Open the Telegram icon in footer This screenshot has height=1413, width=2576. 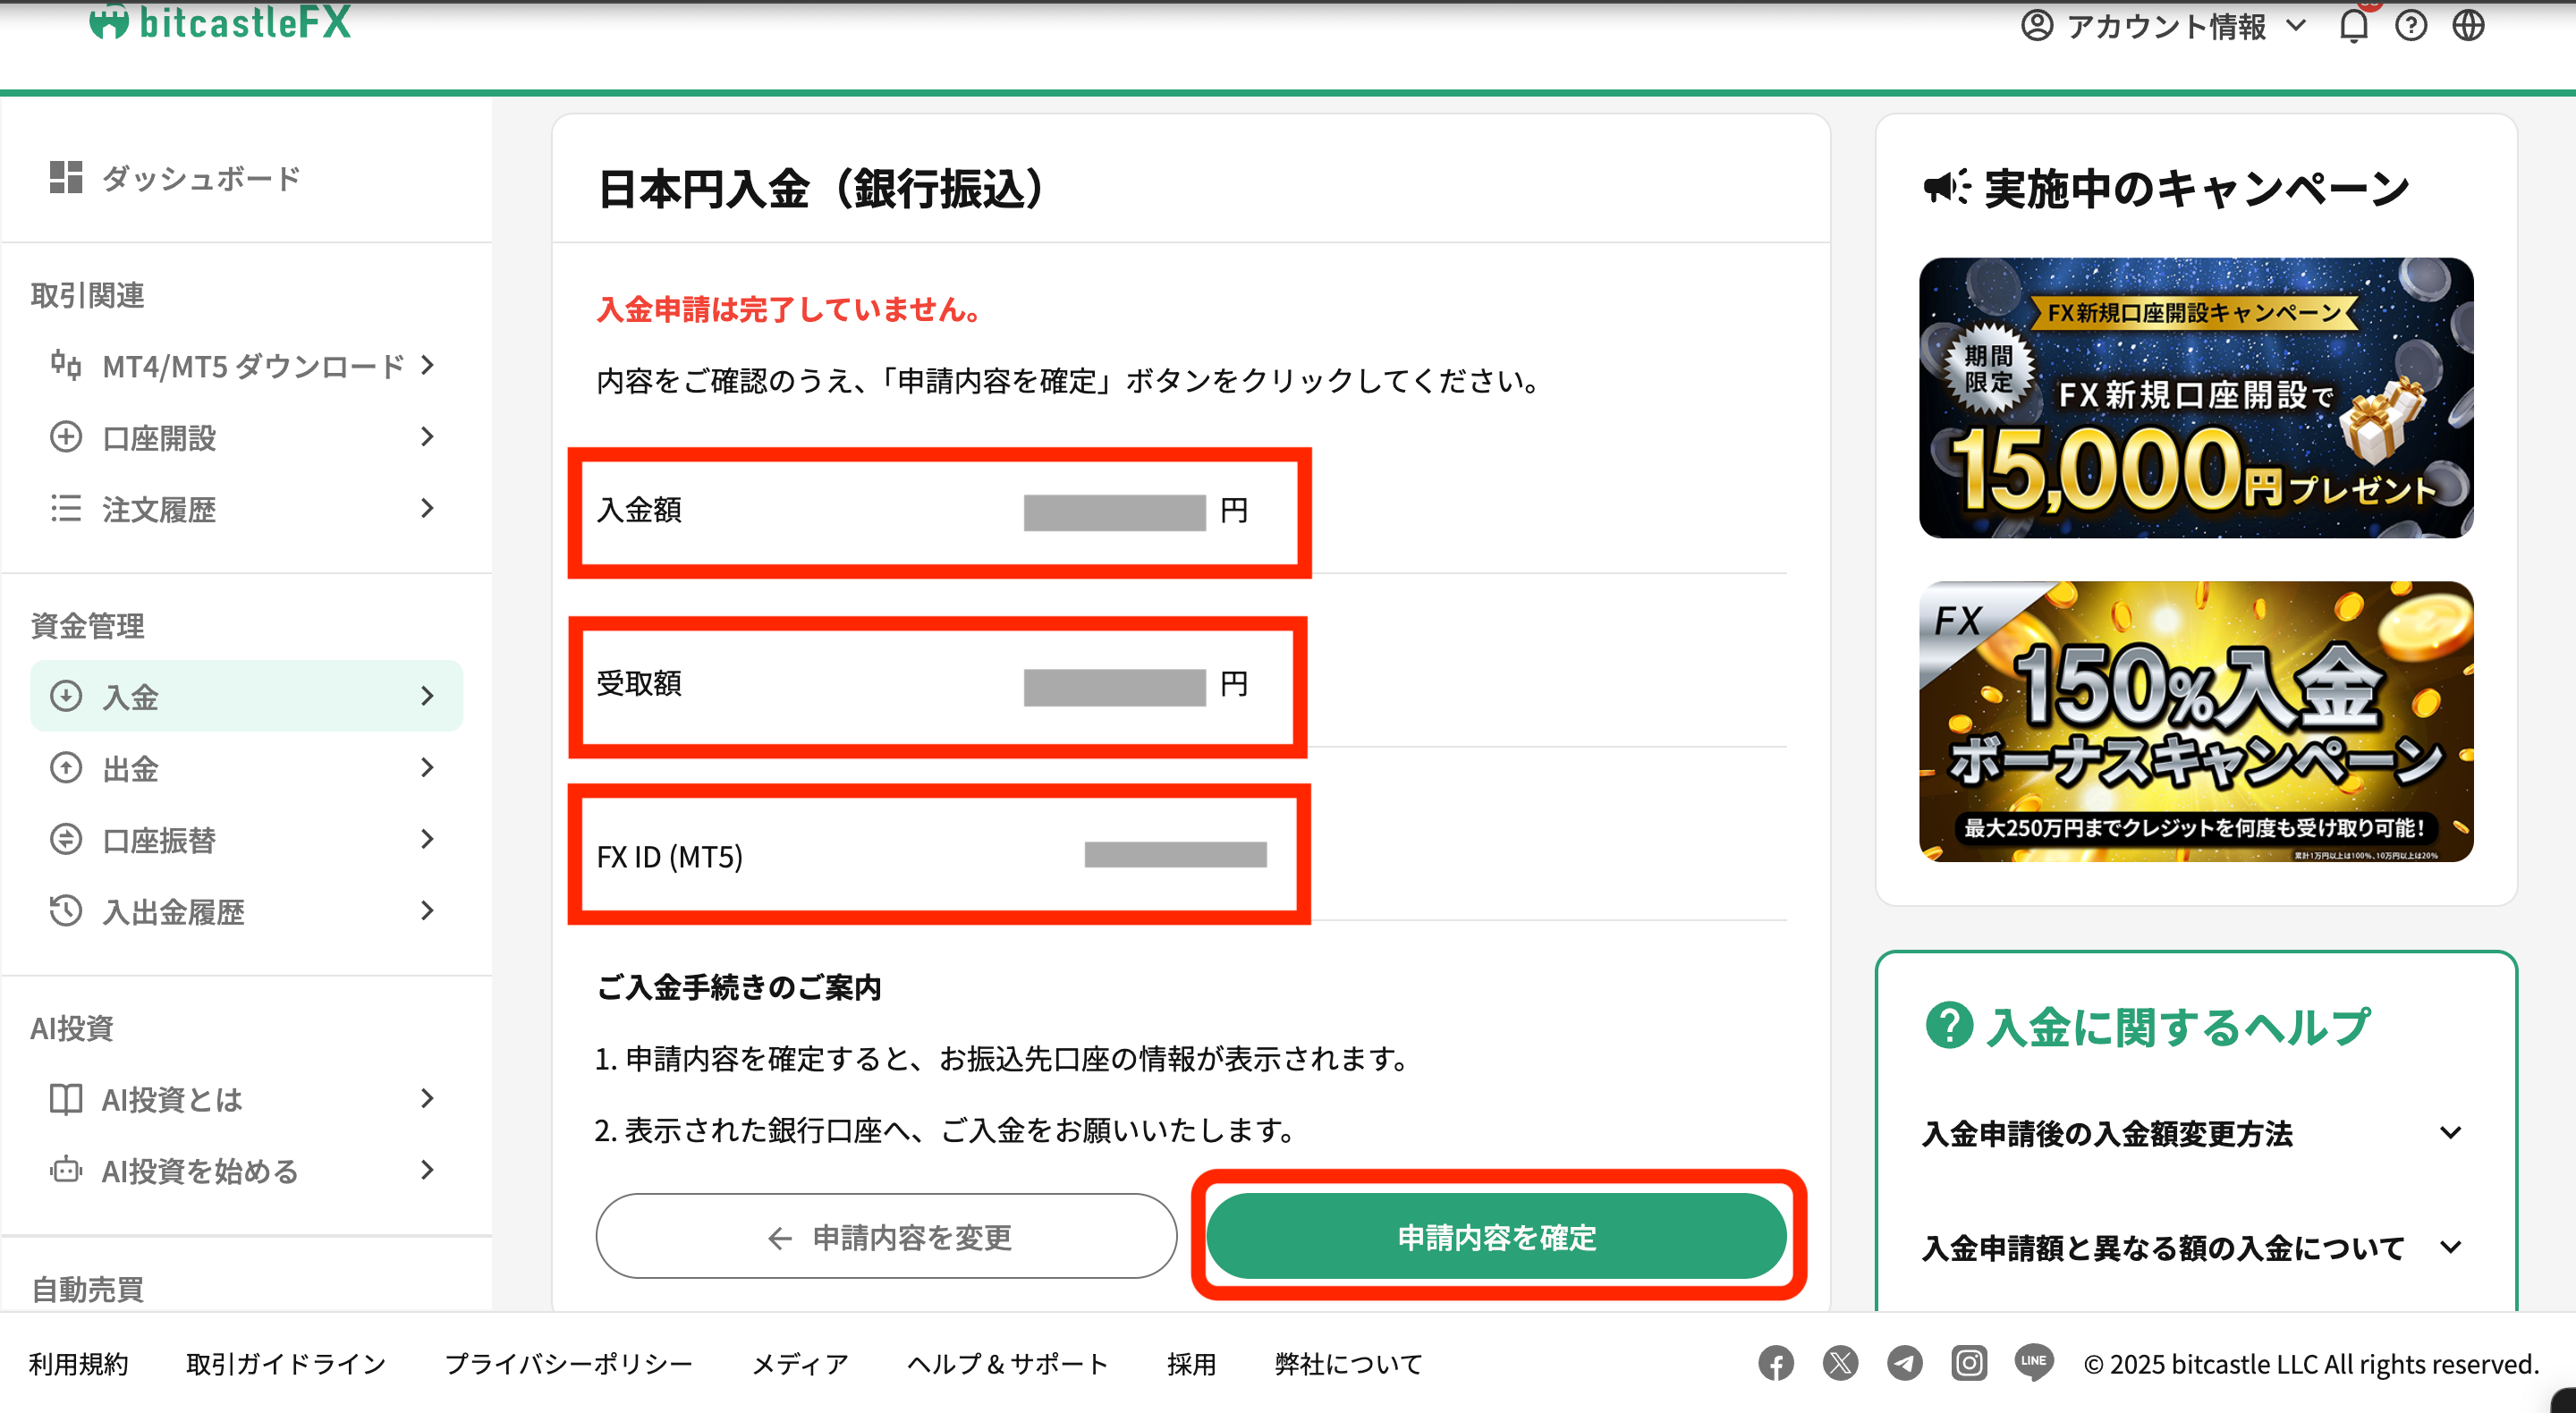click(1904, 1363)
